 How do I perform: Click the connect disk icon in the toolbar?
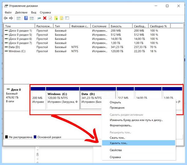click(x=39, y=18)
